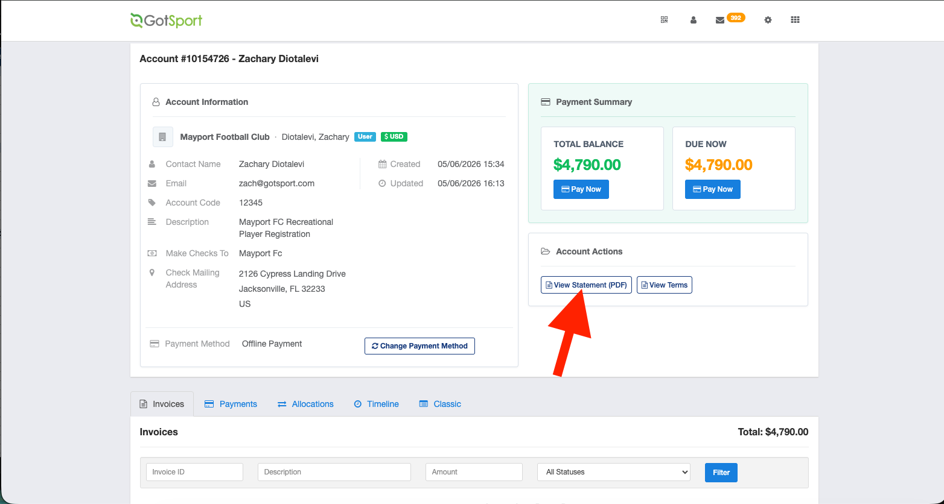Click the Invoices Total: $4,790.00 text
This screenshot has width=944, height=504.
pos(773,432)
